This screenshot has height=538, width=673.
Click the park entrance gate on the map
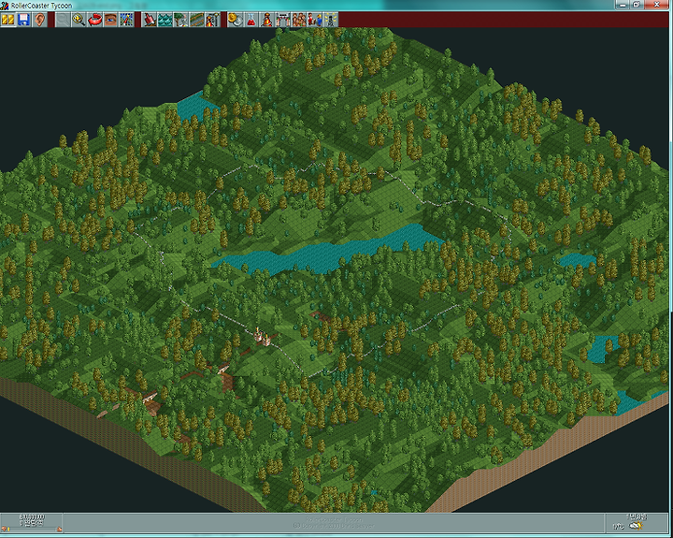(x=263, y=336)
